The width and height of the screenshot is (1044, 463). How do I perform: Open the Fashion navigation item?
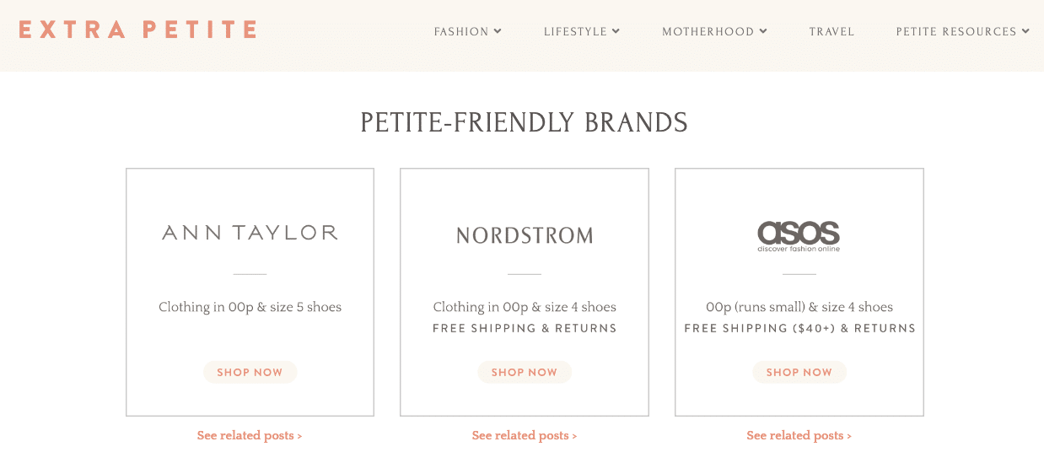click(x=461, y=32)
